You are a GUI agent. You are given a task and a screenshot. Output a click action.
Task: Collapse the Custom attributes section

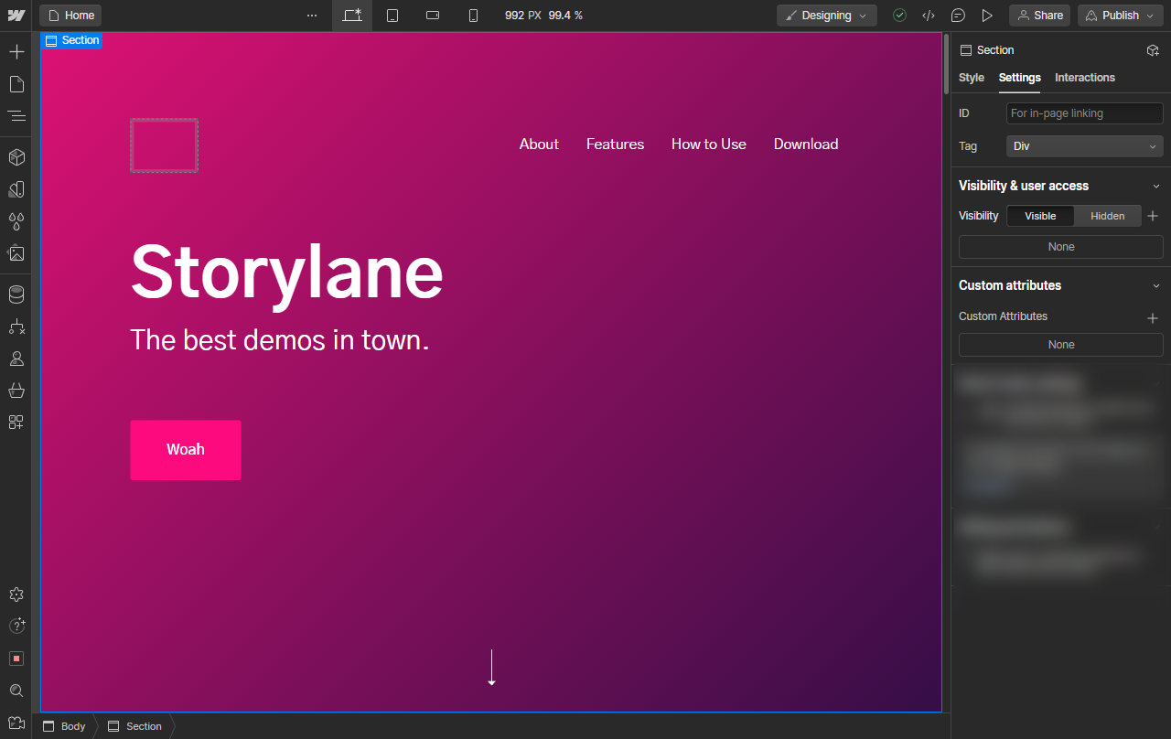(x=1155, y=285)
